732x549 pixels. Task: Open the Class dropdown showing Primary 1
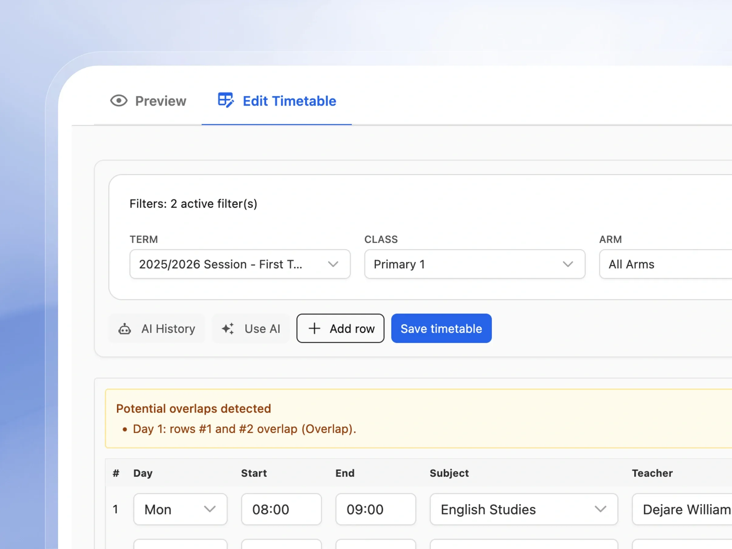(x=475, y=264)
